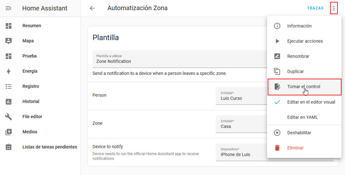Open the Plantilla a utilizar dropdown

pyautogui.click(x=179, y=59)
